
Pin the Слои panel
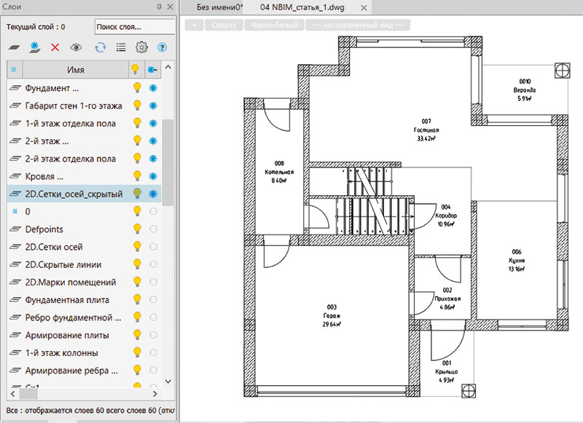click(x=159, y=7)
